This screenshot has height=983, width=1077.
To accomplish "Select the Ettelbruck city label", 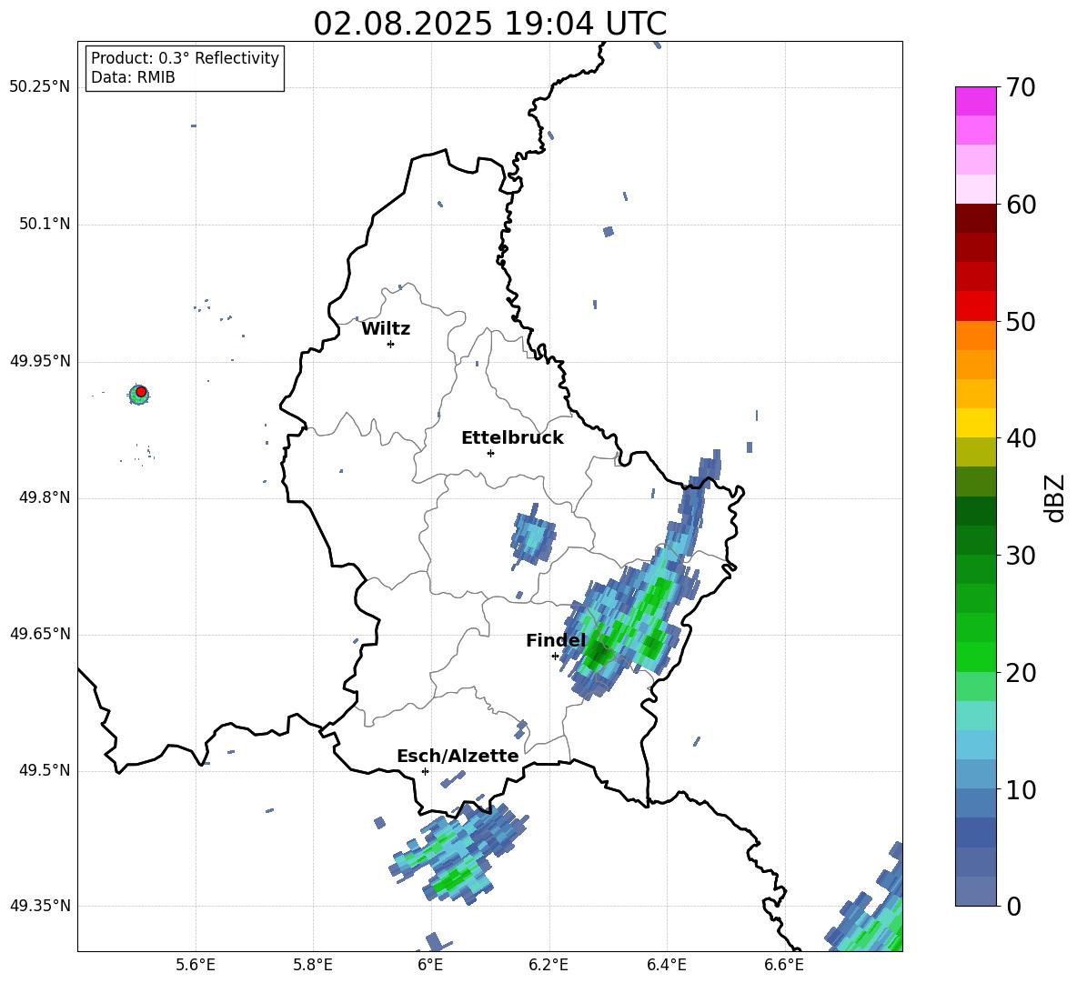I will [512, 438].
